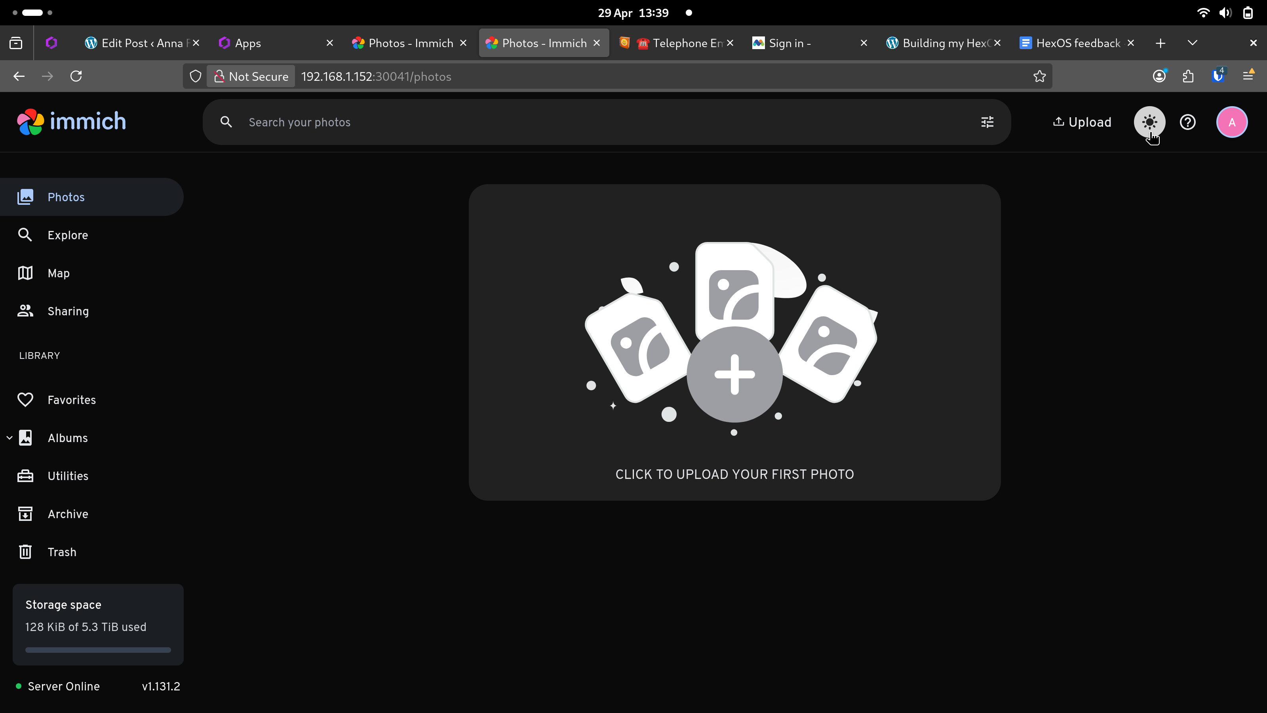Click the search magnifier icon
The width and height of the screenshot is (1267, 713).
click(x=226, y=122)
